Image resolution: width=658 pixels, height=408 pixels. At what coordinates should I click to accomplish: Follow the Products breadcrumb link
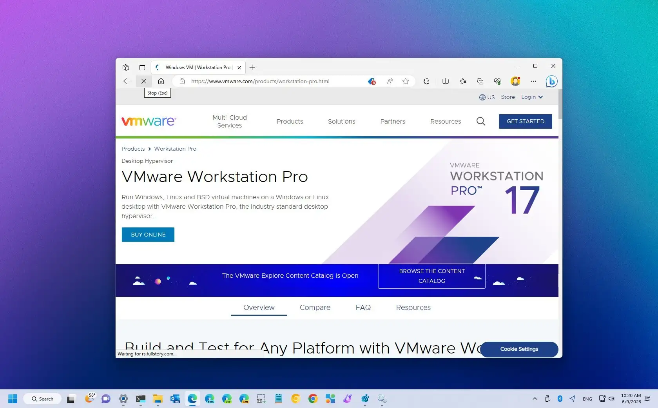[x=133, y=149]
